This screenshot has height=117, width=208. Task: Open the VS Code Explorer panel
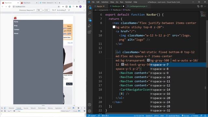tap(90, 7)
